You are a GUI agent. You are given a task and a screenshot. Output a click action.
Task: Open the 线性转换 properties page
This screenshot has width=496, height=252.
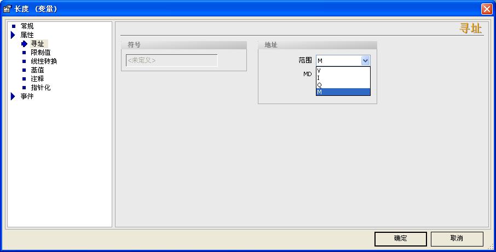click(44, 61)
